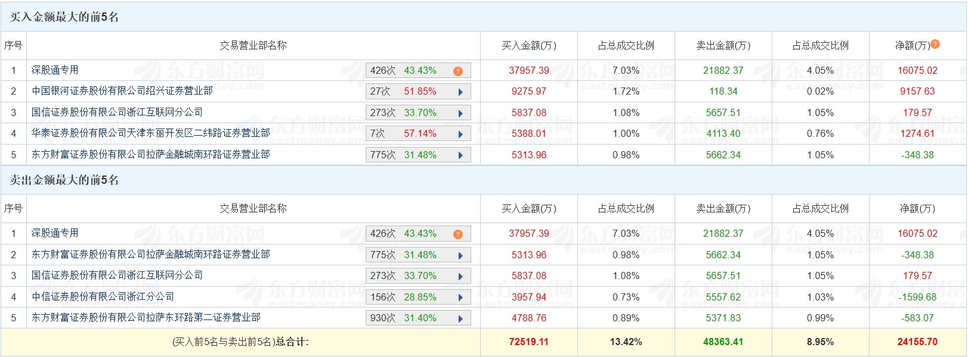This screenshot has width=968, height=357.
Task: Click total net amount 24155.70
Action: coord(917,342)
